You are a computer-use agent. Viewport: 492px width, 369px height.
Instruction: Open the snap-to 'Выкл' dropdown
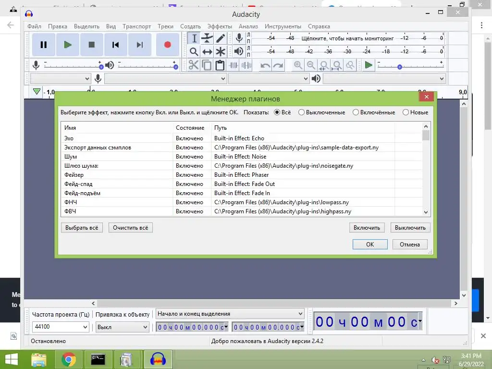(x=122, y=327)
